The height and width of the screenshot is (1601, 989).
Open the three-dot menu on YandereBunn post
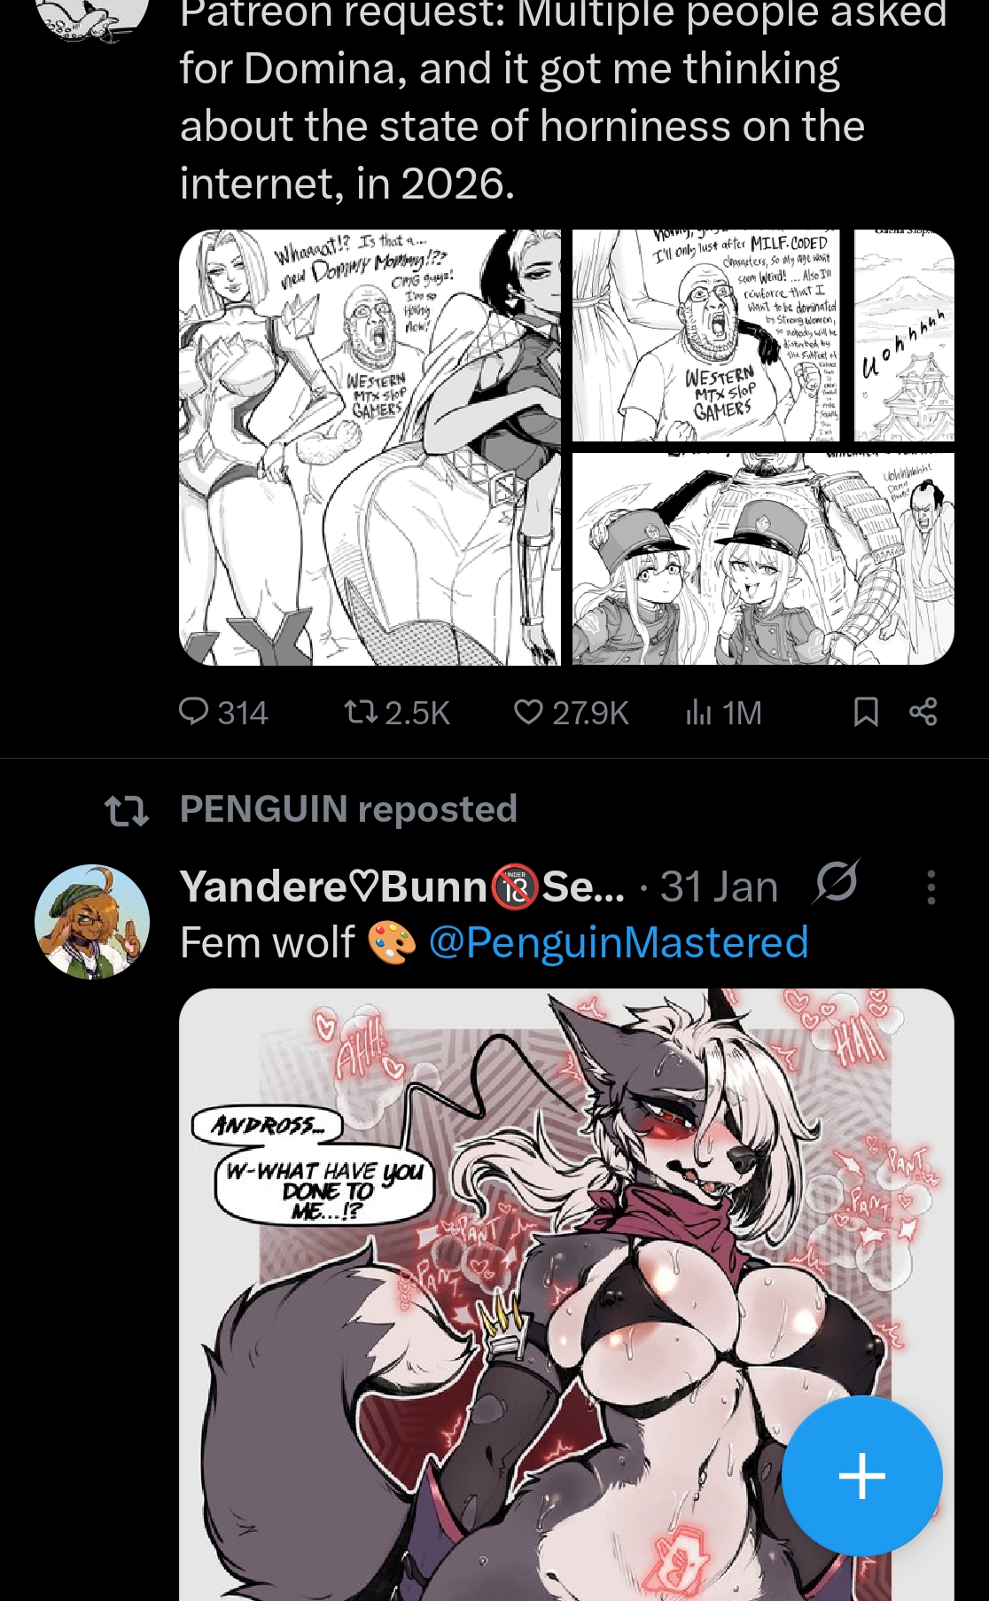coord(931,886)
